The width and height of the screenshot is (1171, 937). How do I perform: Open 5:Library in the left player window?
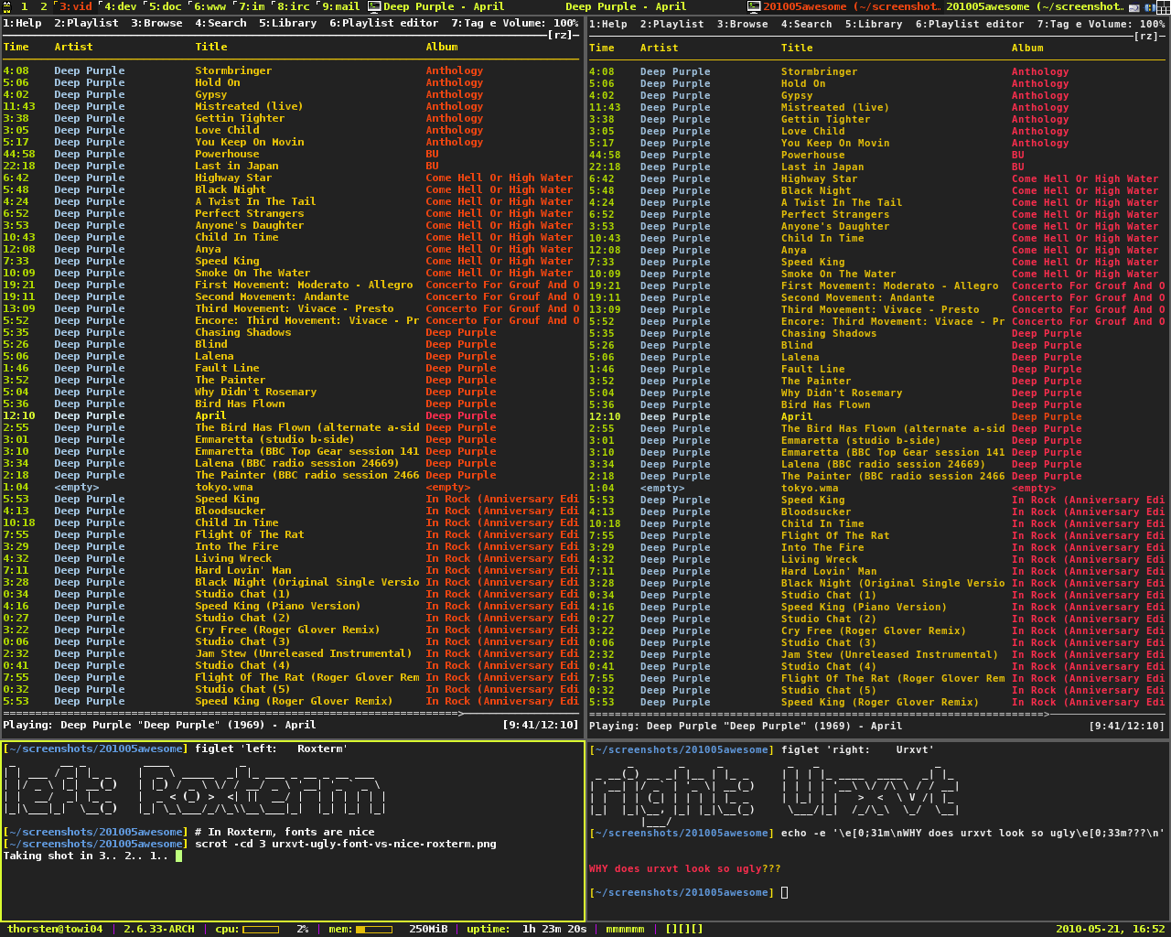[x=287, y=23]
